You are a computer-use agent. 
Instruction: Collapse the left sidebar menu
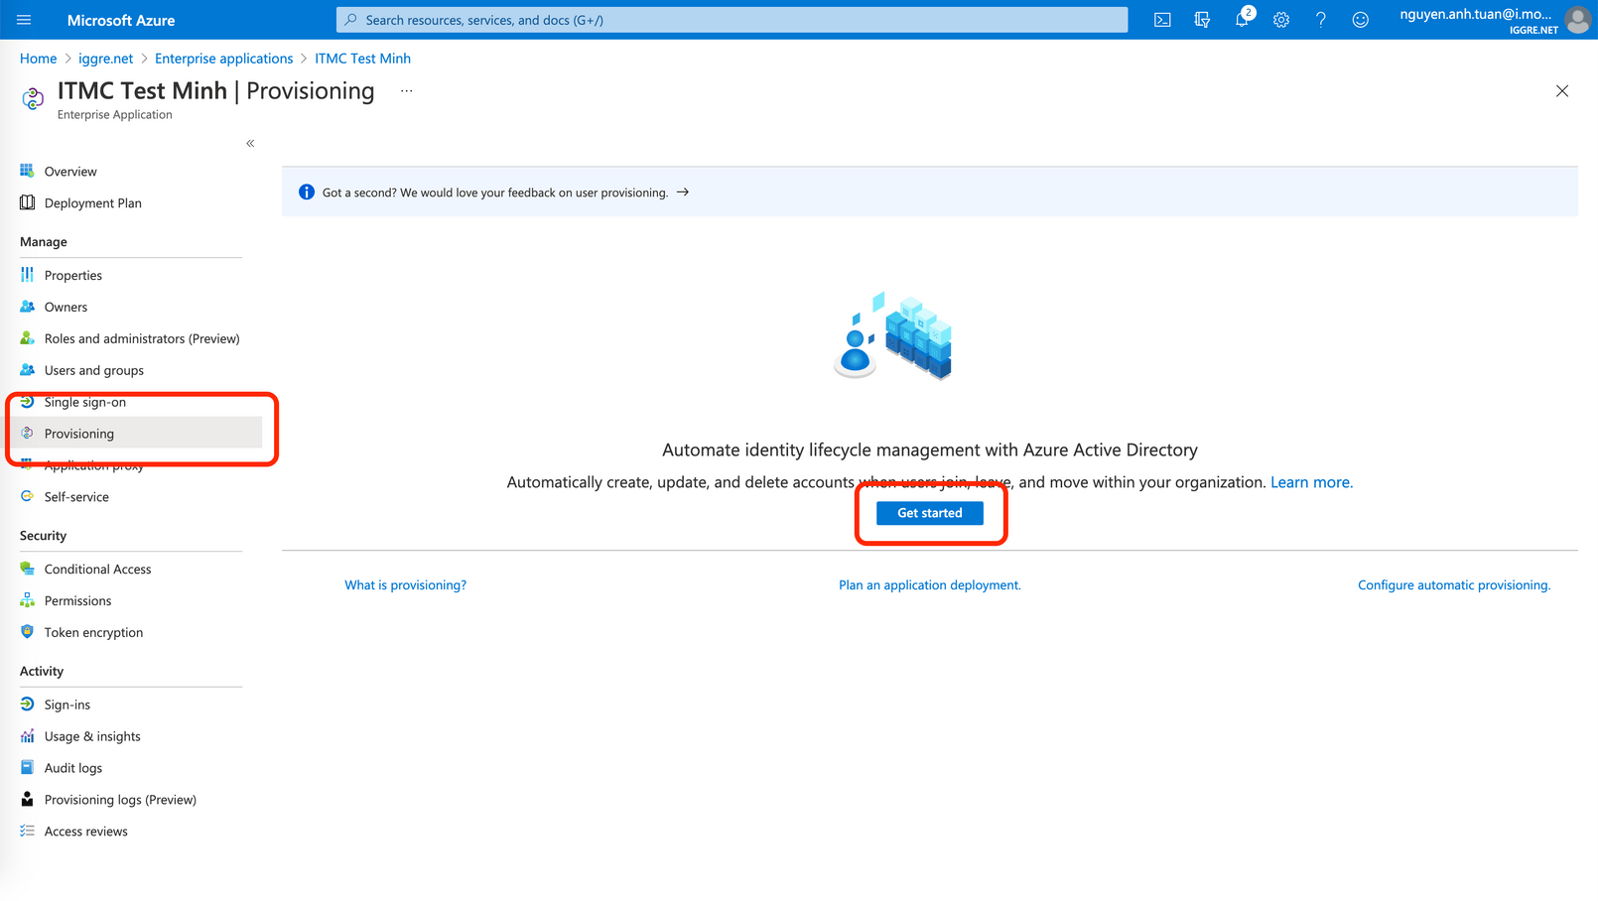(250, 144)
